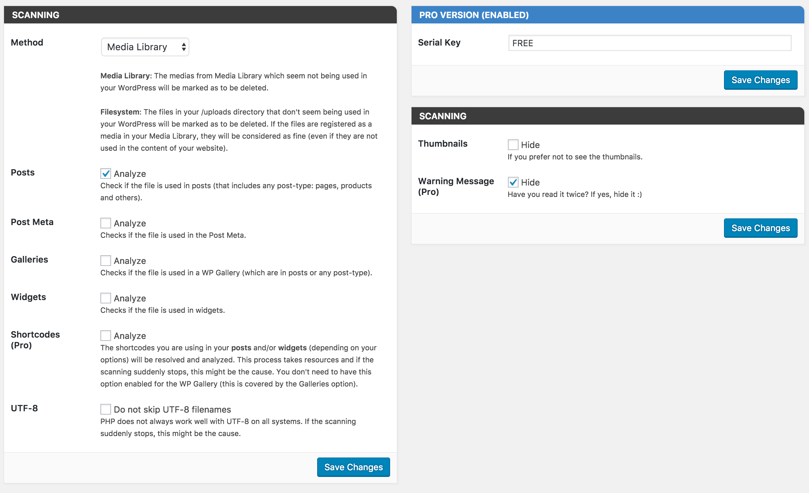Save Changes in Pro Version panel
The height and width of the screenshot is (493, 809).
click(760, 80)
